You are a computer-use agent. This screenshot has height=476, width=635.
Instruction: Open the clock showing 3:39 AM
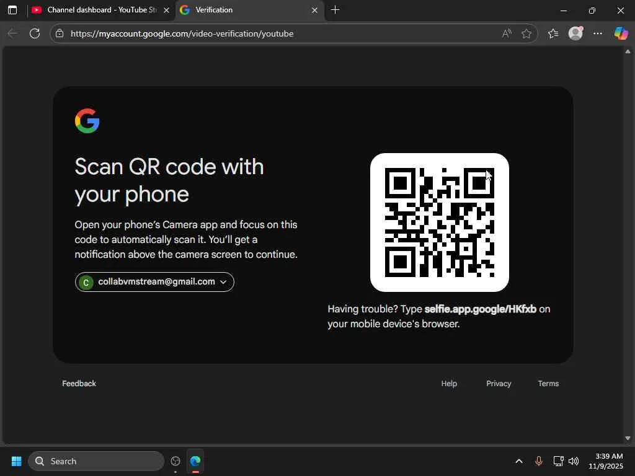[606, 461]
